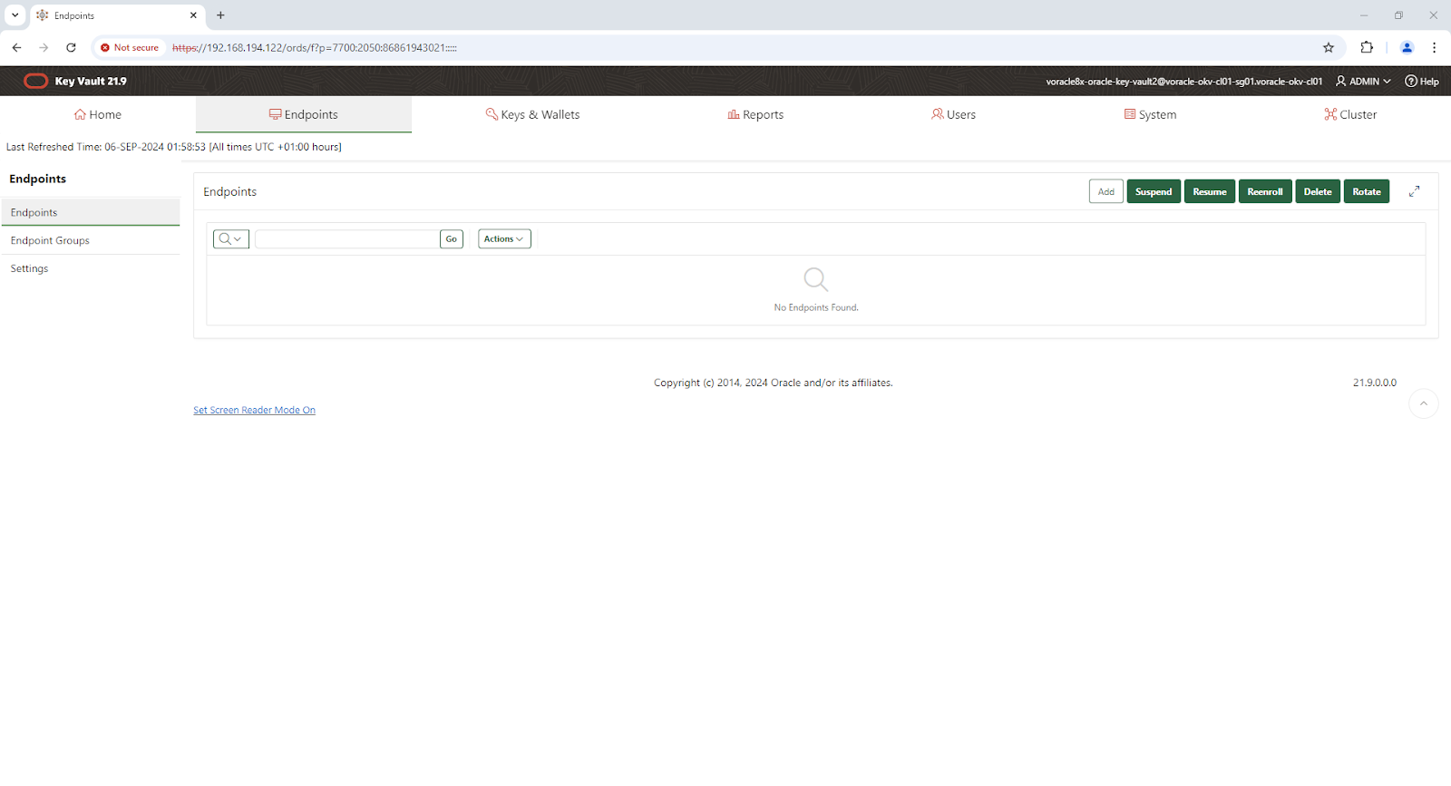Open Settings in the sidebar

point(91,268)
